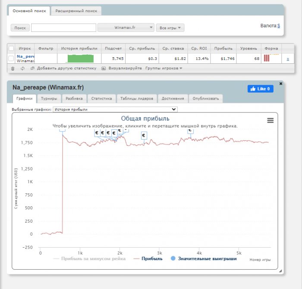Toggle the Прибыль legend series
The width and height of the screenshot is (302, 289).
[x=148, y=258]
